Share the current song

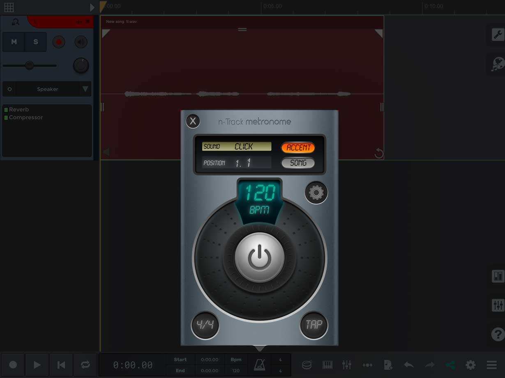450,364
